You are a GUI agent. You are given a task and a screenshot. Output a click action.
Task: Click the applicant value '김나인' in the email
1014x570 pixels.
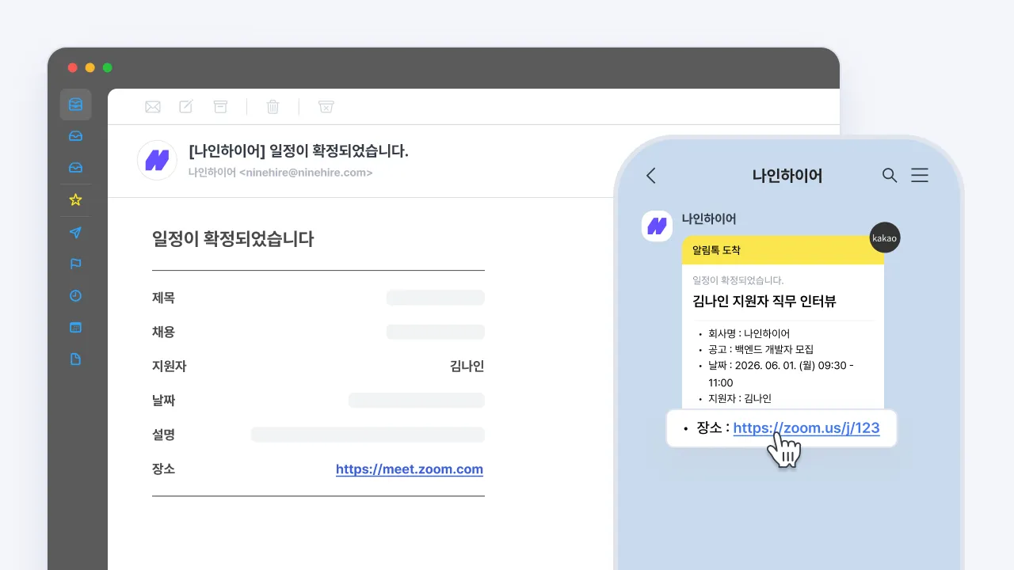coord(467,366)
